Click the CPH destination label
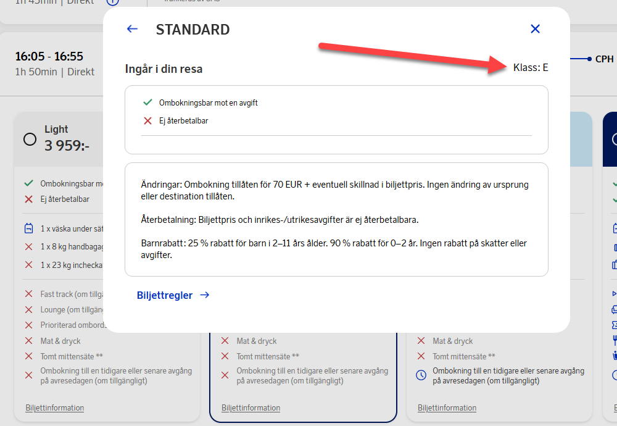The height and width of the screenshot is (426, 617). click(x=604, y=59)
